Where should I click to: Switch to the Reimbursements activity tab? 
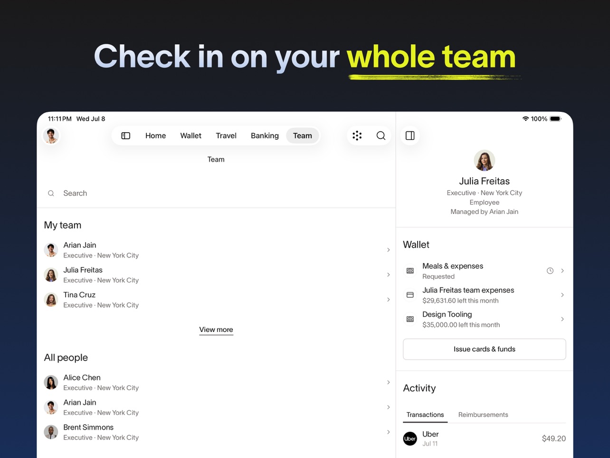[x=483, y=415]
